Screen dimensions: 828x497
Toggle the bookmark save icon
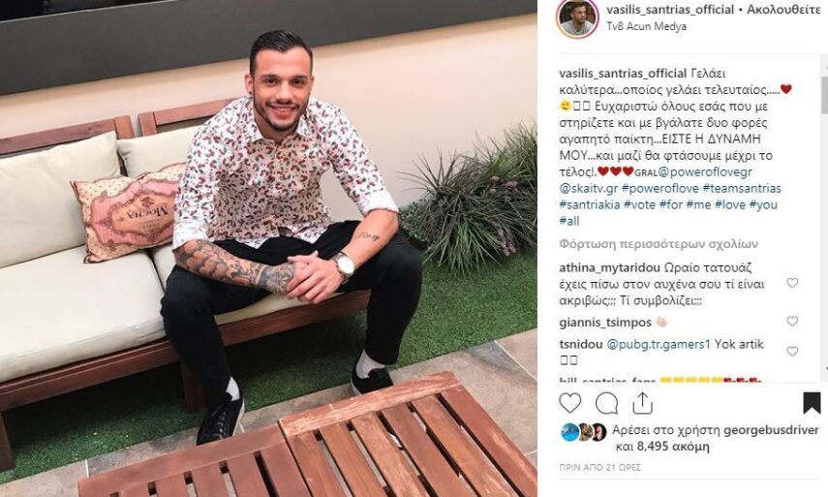[812, 403]
